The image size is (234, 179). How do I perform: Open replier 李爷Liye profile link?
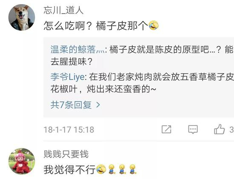[x=68, y=77]
